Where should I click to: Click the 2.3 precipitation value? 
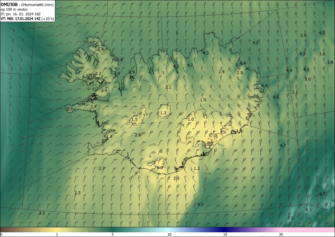77,193
